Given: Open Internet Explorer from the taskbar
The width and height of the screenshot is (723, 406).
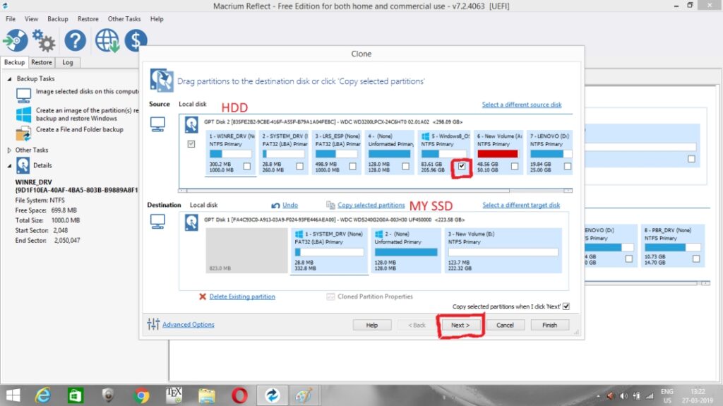Looking at the screenshot, I should (43, 395).
